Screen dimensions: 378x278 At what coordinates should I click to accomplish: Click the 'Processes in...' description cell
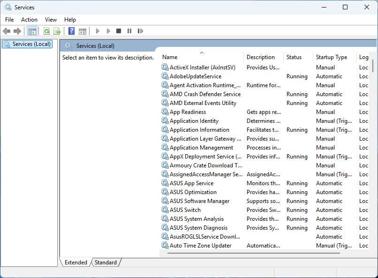264,148
